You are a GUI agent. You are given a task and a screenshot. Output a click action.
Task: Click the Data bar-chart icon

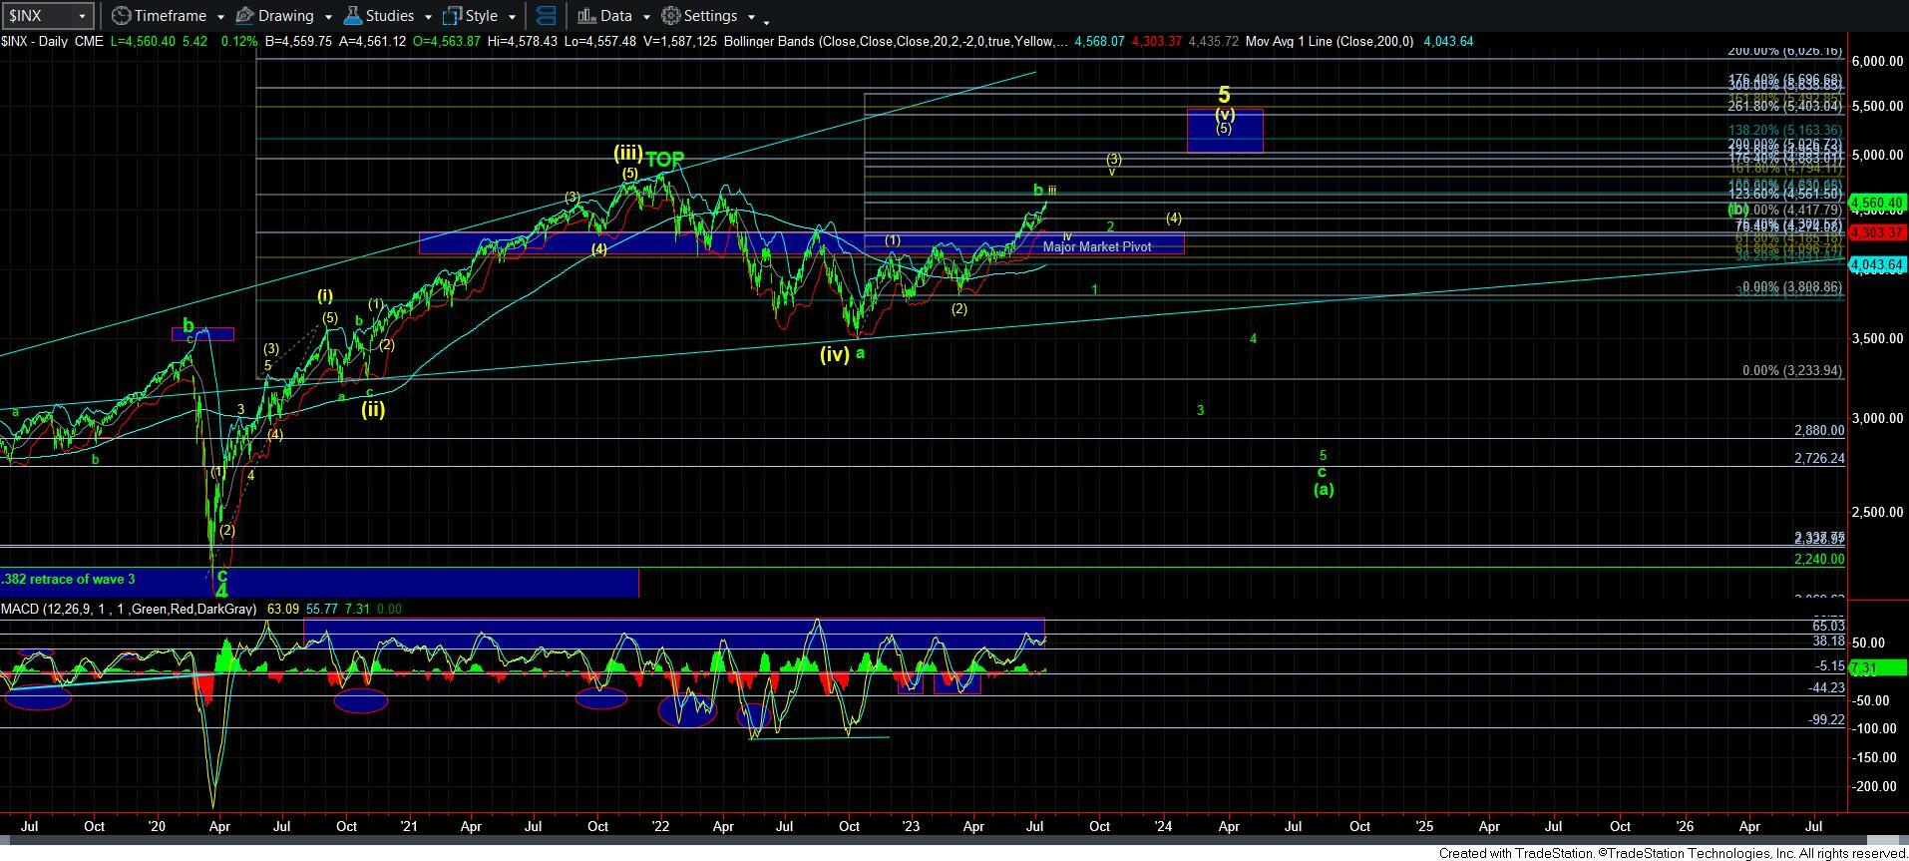tap(586, 16)
